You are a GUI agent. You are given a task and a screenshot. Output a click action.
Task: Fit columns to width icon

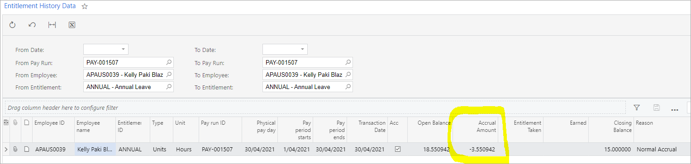pos(52,25)
